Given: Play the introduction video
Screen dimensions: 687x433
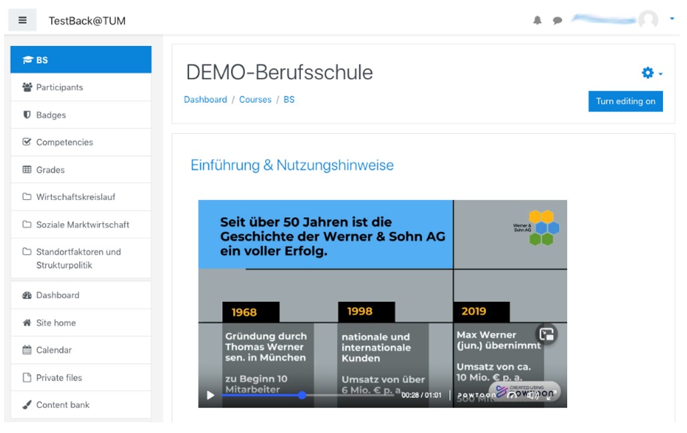Looking at the screenshot, I should pos(210,395).
